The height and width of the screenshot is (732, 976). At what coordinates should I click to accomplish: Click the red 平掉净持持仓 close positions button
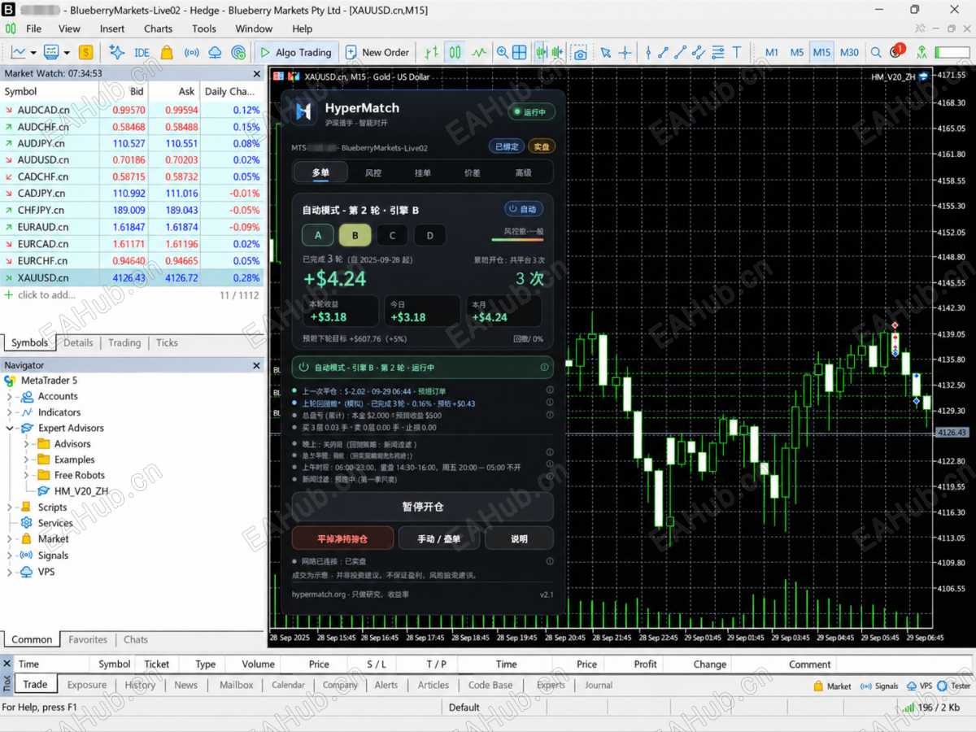342,538
